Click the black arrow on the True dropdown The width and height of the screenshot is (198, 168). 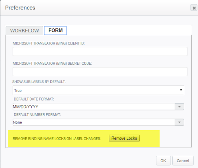pyautogui.click(x=181, y=90)
